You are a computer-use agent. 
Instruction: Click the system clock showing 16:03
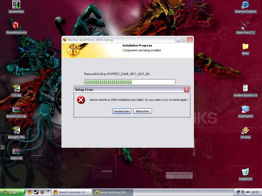255,192
